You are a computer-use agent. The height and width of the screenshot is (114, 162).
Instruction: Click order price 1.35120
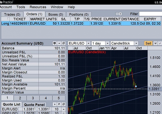(97, 23)
